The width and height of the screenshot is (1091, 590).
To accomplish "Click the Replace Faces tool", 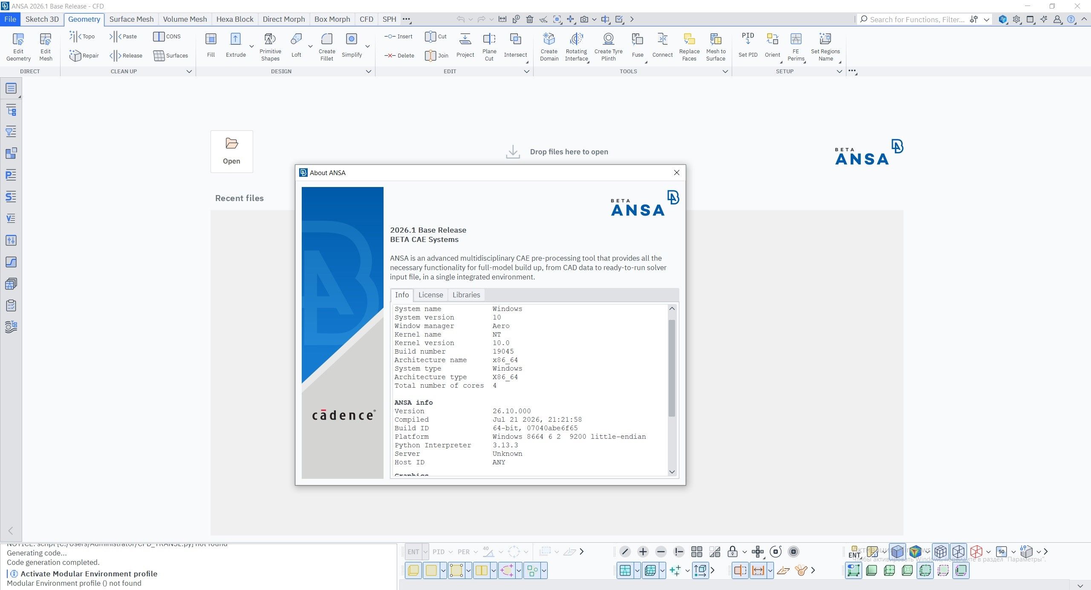I will tap(689, 47).
